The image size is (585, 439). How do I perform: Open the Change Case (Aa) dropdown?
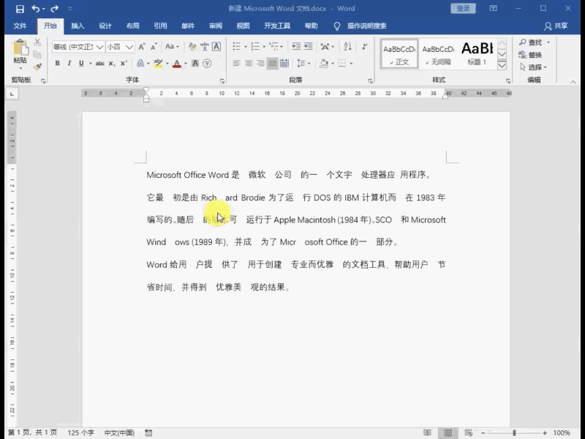click(172, 47)
